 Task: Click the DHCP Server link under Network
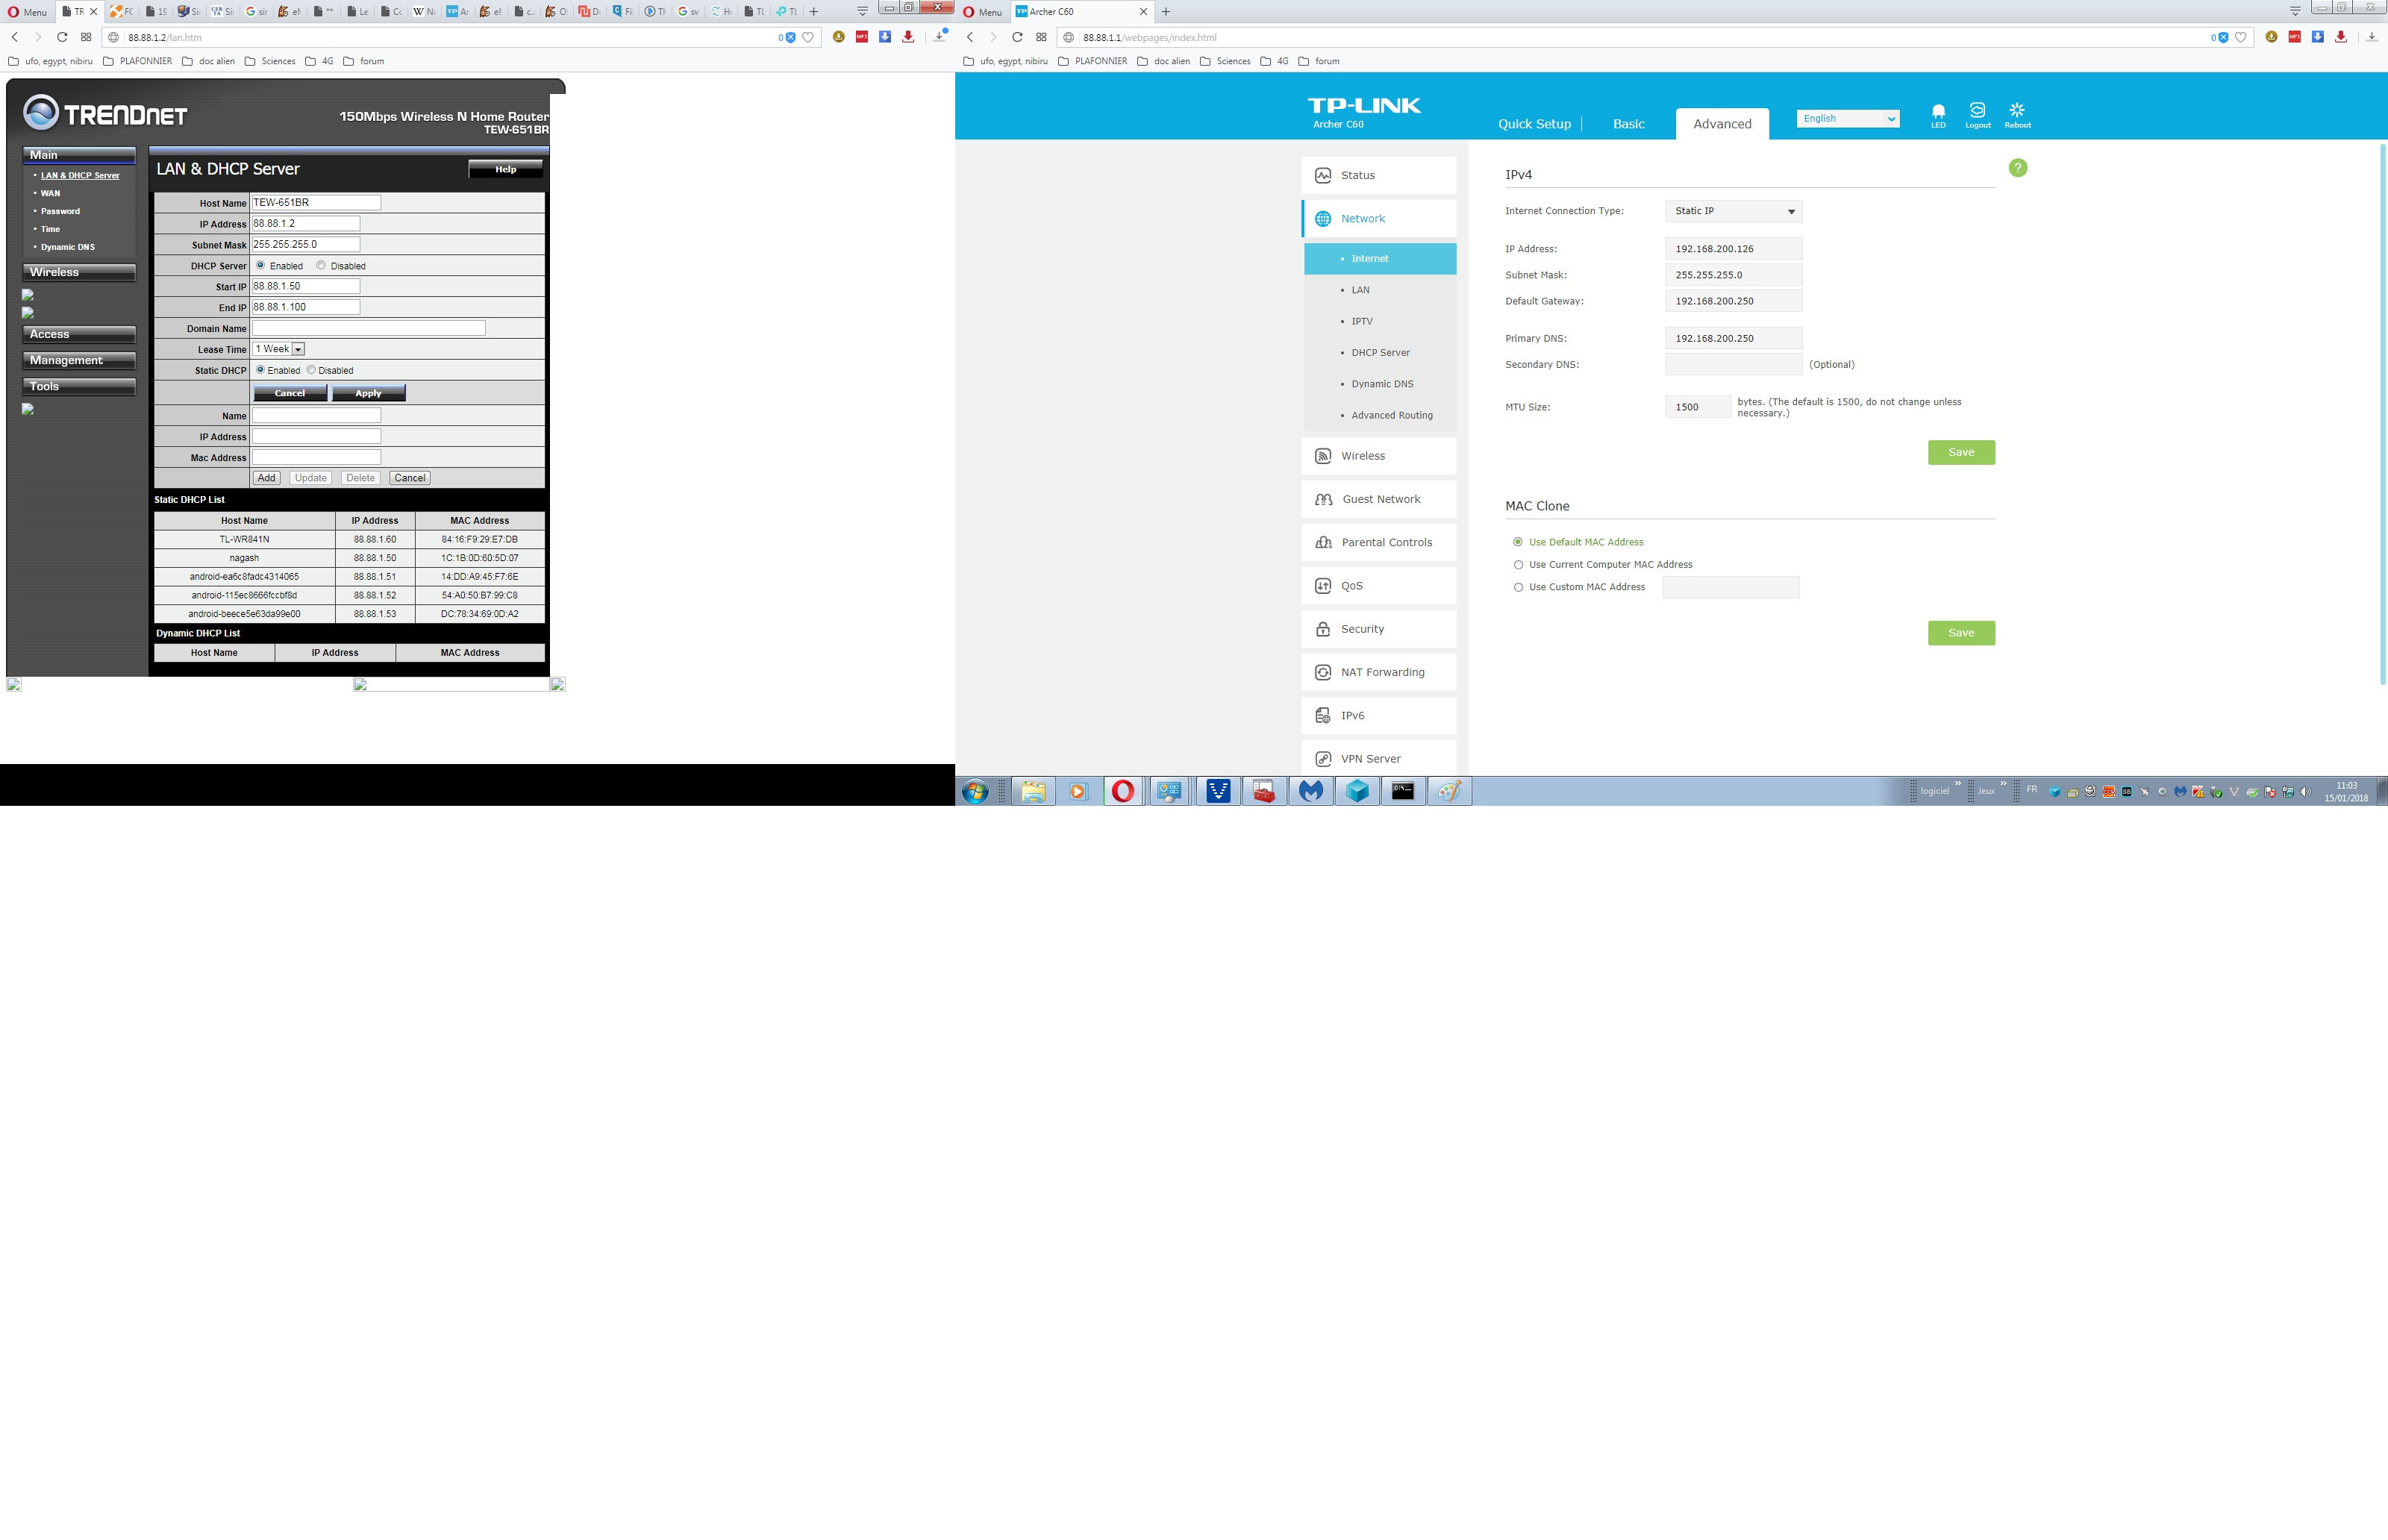[x=1380, y=352]
